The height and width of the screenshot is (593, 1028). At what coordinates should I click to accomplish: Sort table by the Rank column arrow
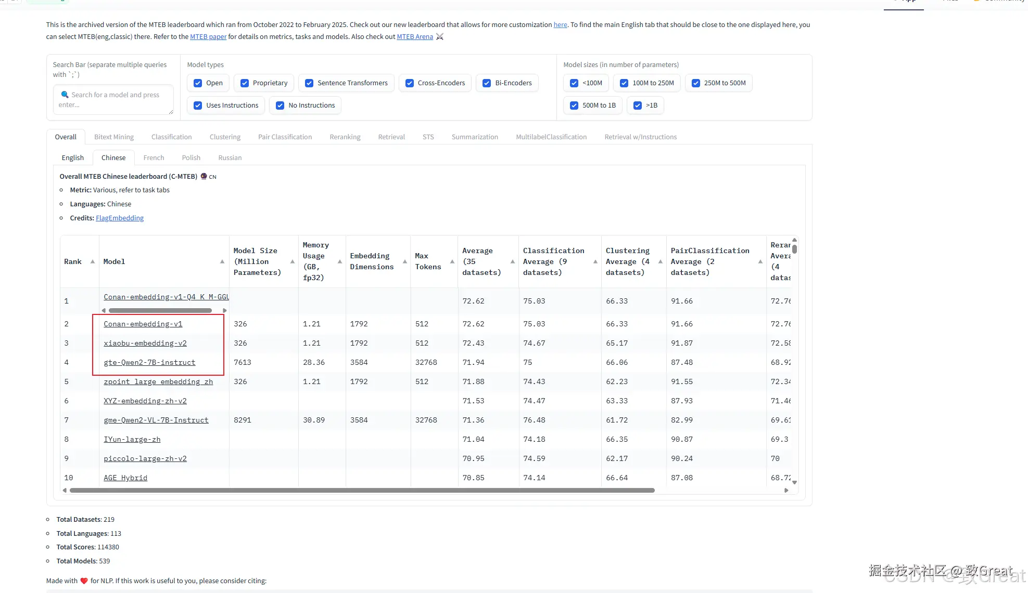pos(93,261)
